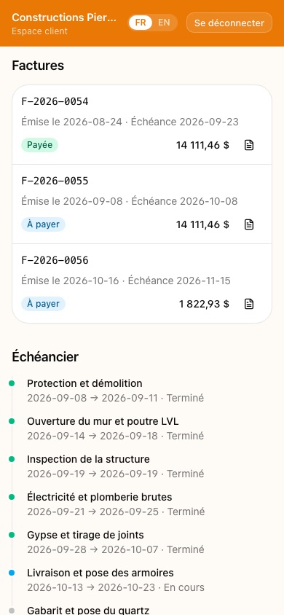Image resolution: width=284 pixels, height=615 pixels.
Task: Click green dot for Ouverture du mur step
Action: coord(12,421)
